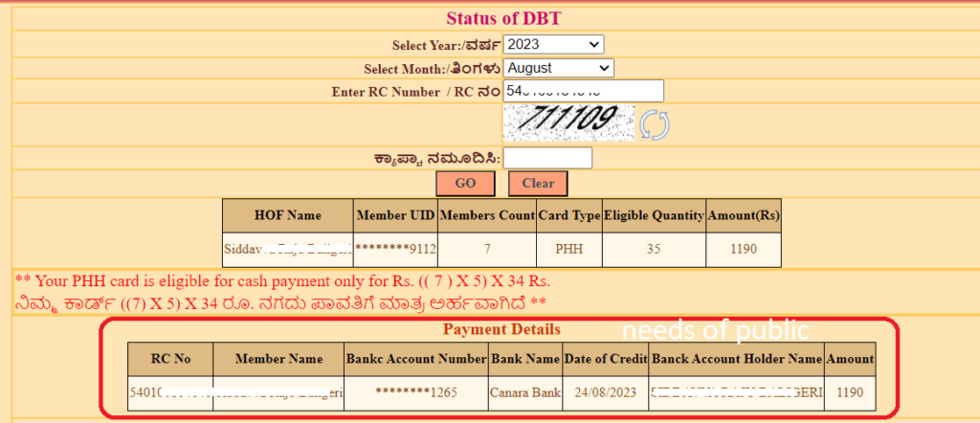Click the masked account number ending 1265
The height and width of the screenshot is (423, 980).
click(x=416, y=393)
